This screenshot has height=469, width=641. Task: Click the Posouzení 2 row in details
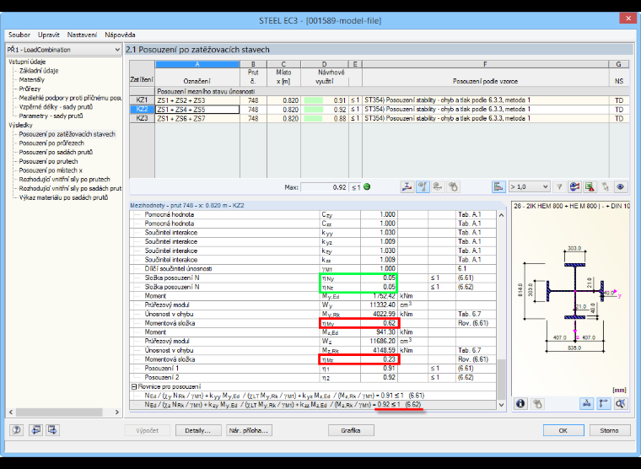coord(313,377)
